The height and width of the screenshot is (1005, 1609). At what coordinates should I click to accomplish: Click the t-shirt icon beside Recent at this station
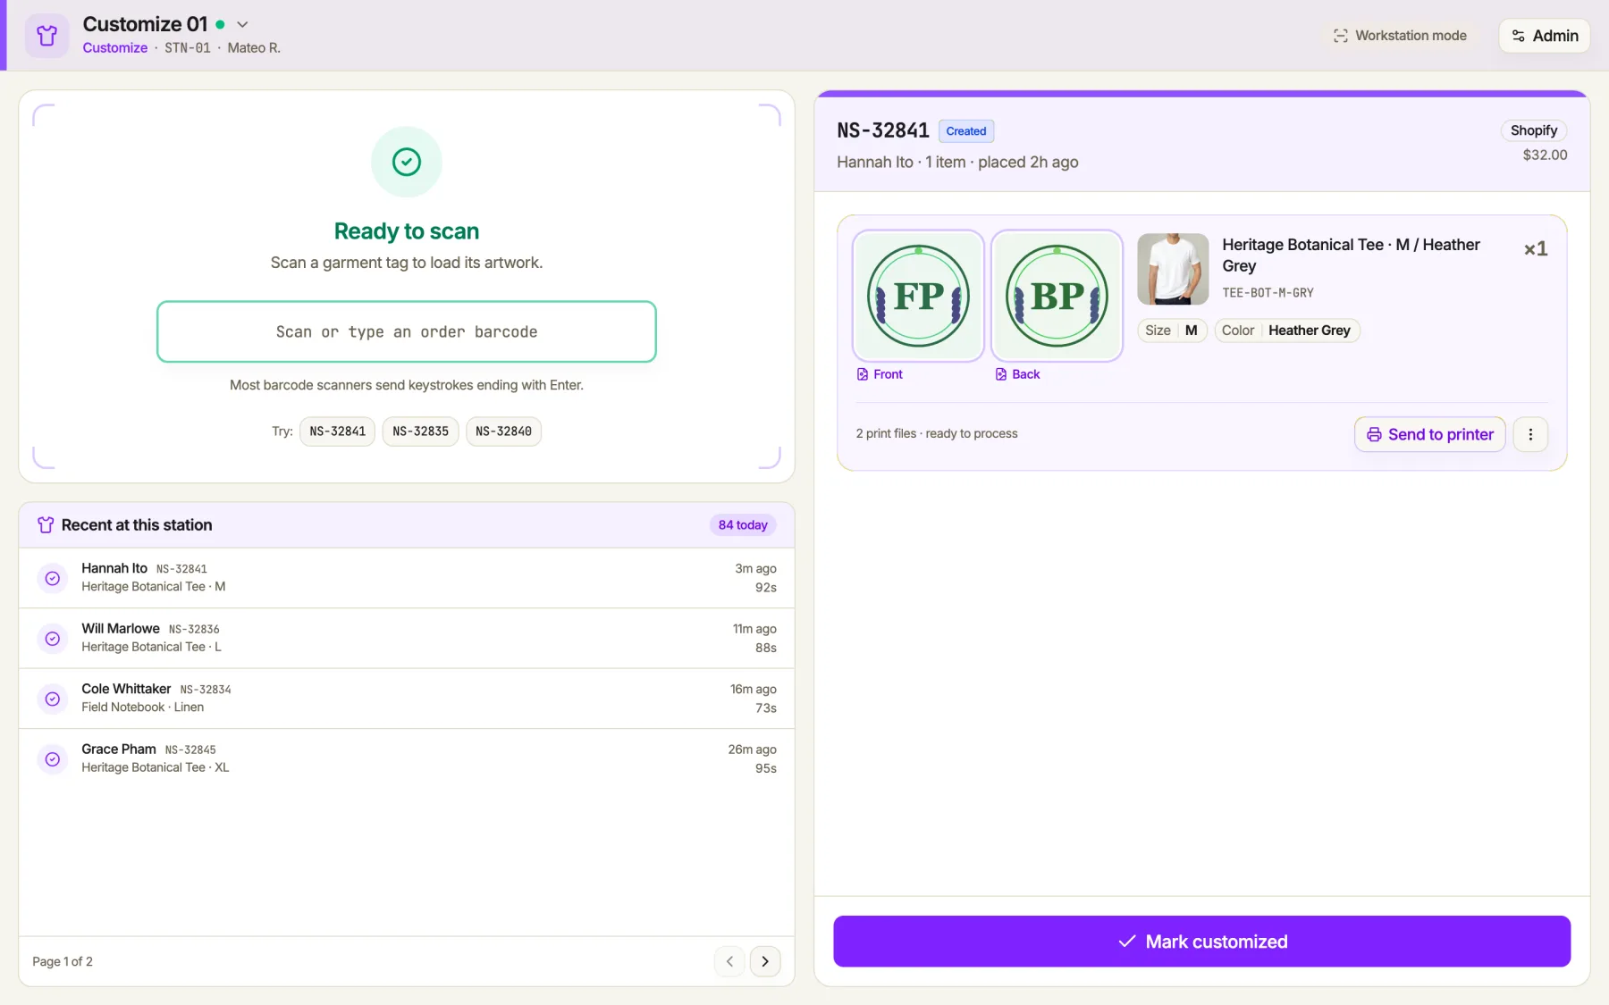tap(46, 525)
